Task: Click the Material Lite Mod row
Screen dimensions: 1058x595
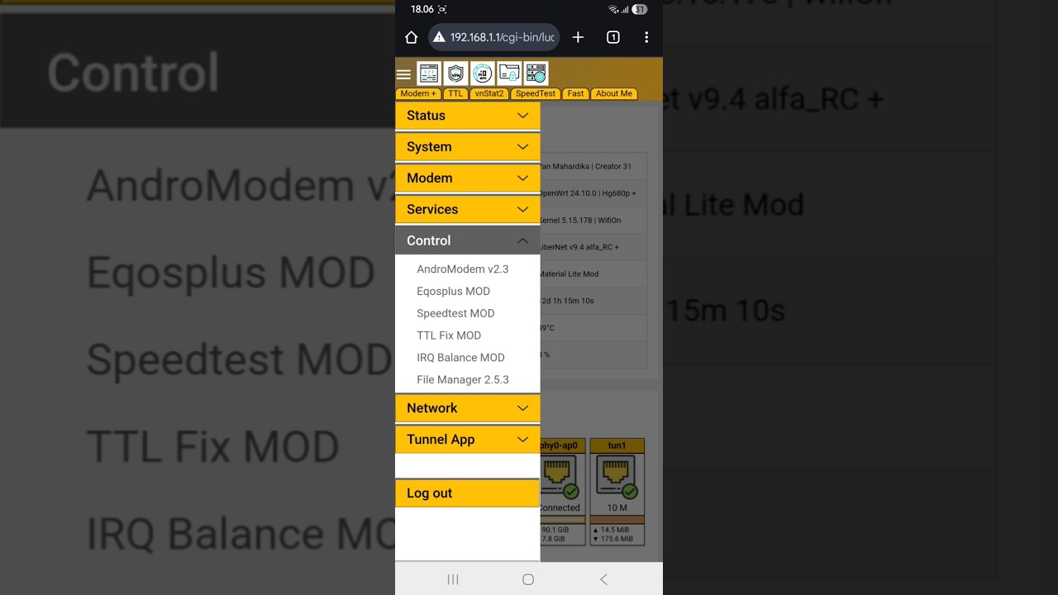Action: pyautogui.click(x=592, y=274)
